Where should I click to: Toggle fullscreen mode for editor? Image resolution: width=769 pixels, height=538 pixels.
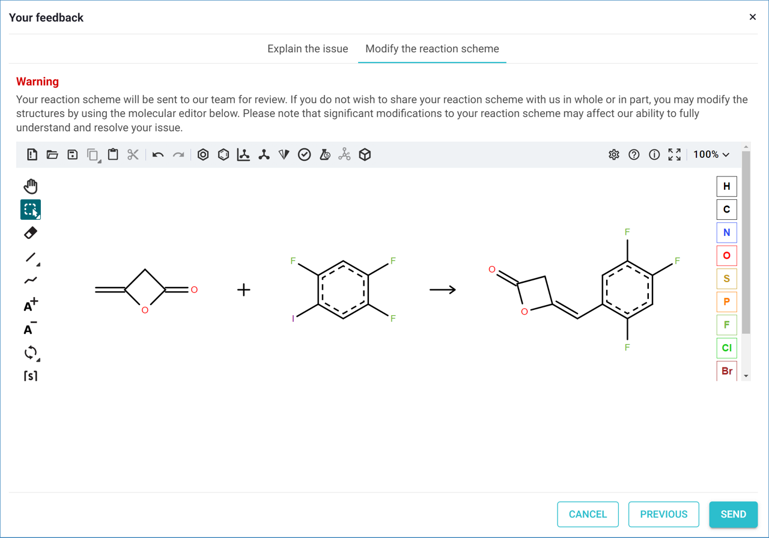click(674, 155)
